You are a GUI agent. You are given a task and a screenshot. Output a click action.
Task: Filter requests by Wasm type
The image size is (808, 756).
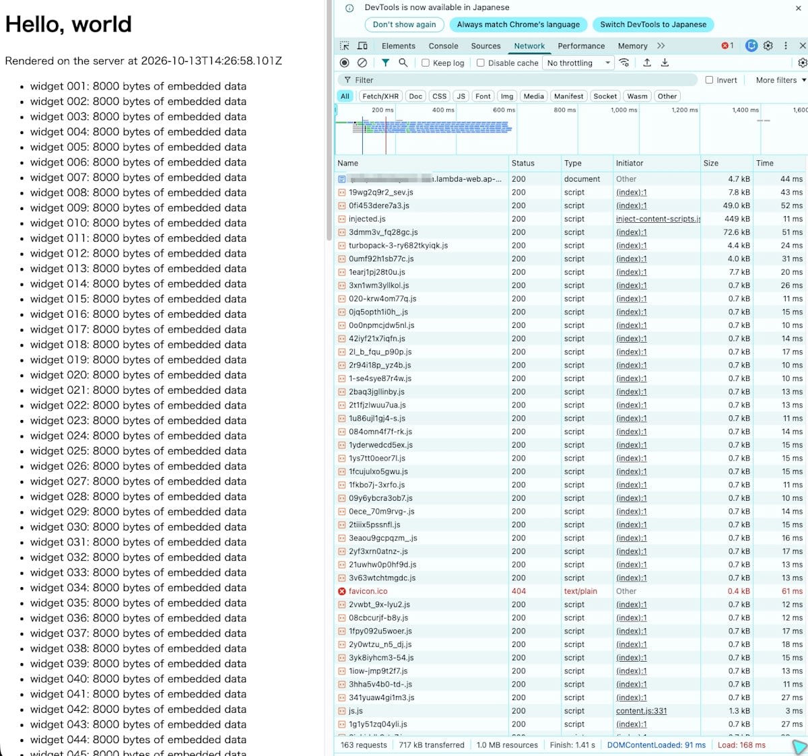pos(638,96)
